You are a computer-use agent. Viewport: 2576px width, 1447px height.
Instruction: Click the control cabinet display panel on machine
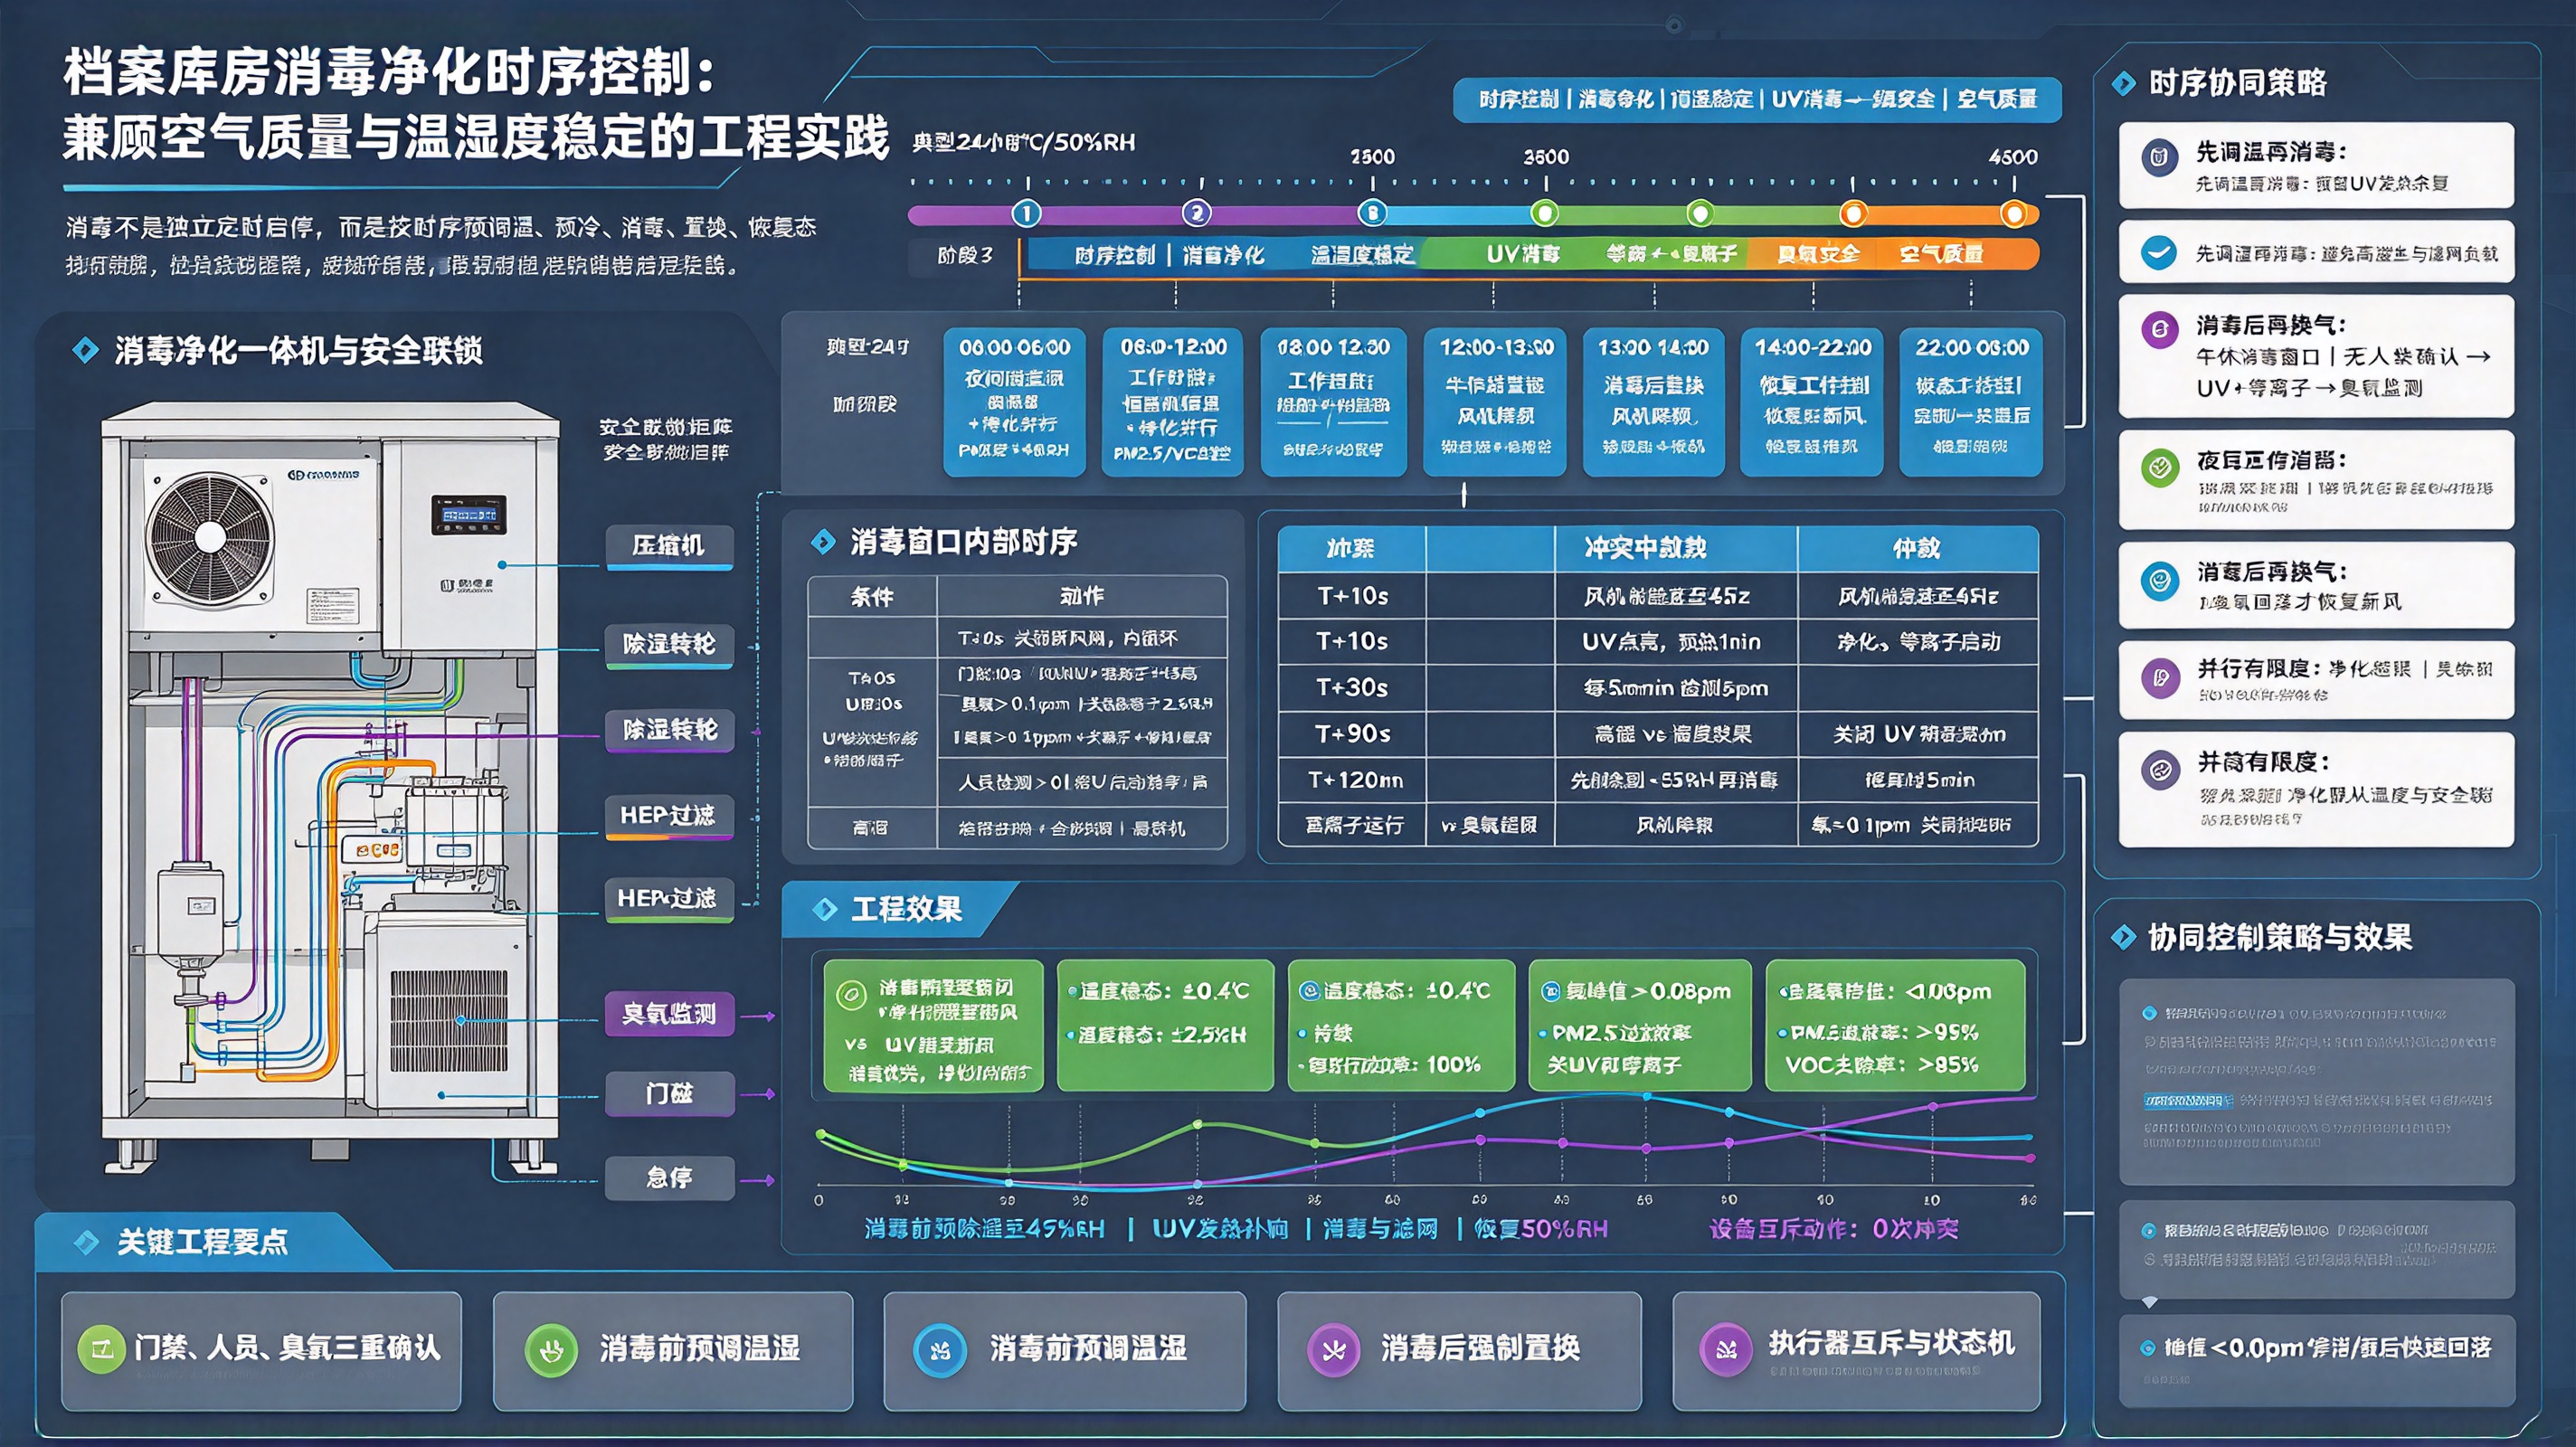(x=469, y=514)
